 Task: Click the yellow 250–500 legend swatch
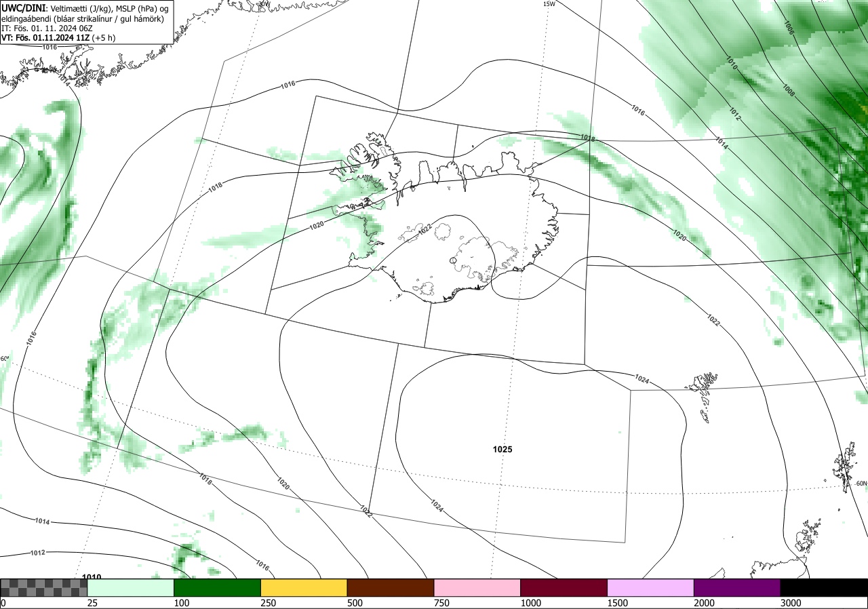(x=304, y=587)
